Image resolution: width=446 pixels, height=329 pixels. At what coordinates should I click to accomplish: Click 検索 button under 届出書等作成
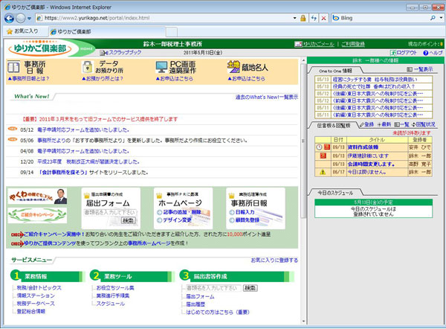tap(250, 288)
